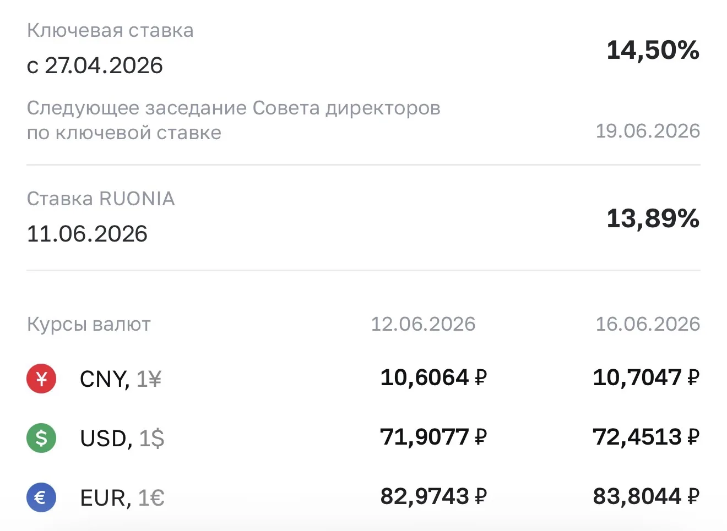The width and height of the screenshot is (727, 531).
Task: Click the next meeting date 19.06.2026
Action: click(x=648, y=131)
